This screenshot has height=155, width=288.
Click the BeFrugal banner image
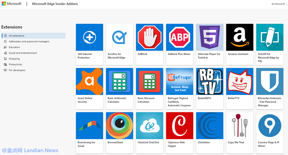180,81
